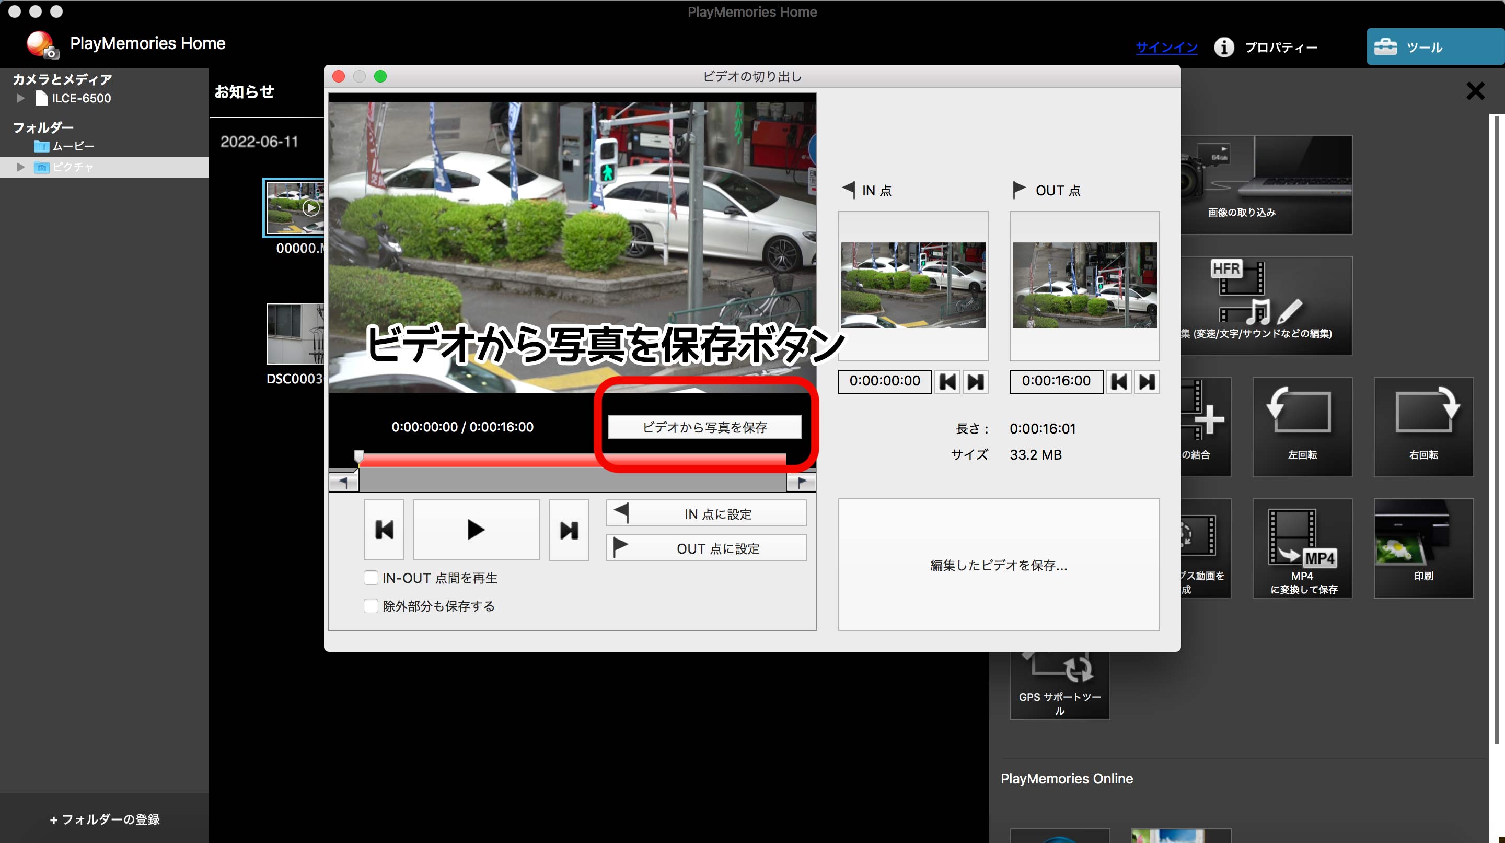
Task: Click the IN point timecode field 0:00:00:00
Action: 885,381
